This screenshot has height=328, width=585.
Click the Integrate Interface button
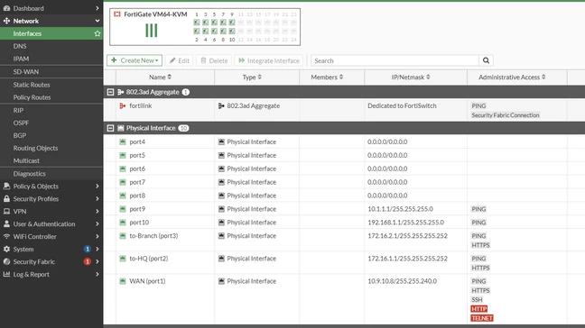pyautogui.click(x=269, y=60)
